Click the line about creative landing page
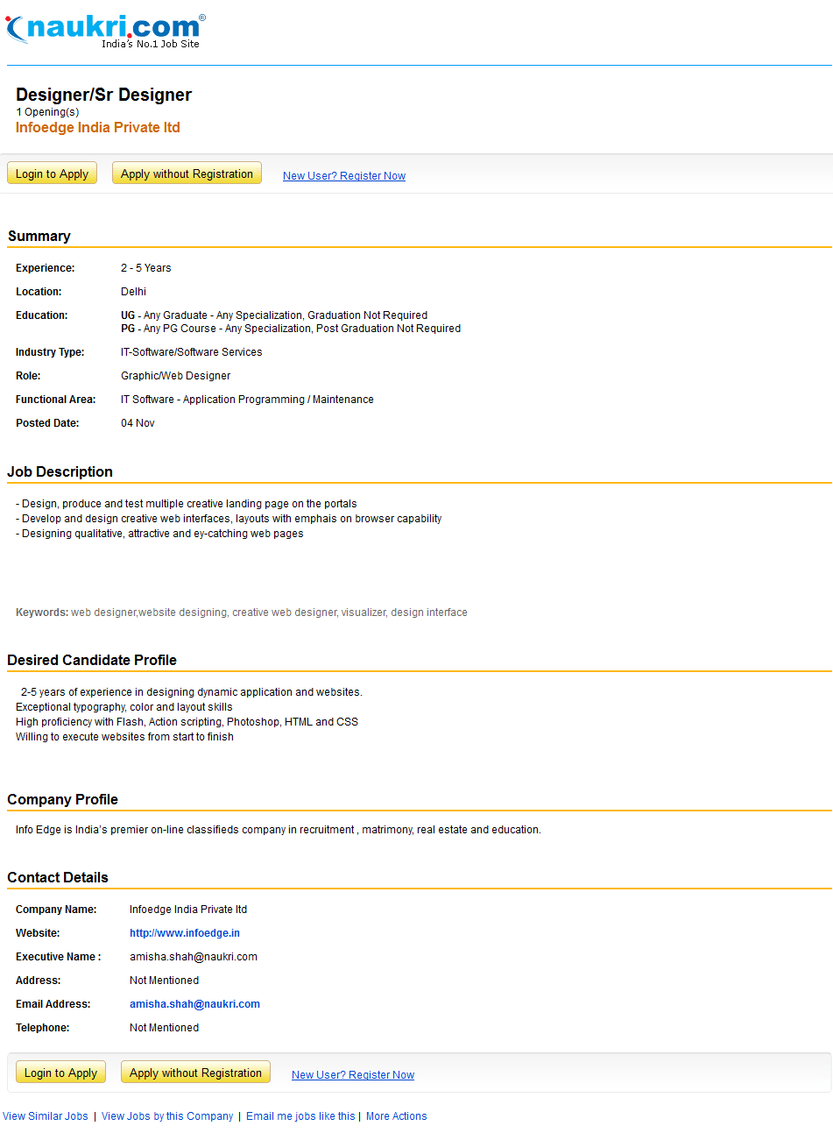Viewport: 833px width, 1133px height. click(187, 504)
